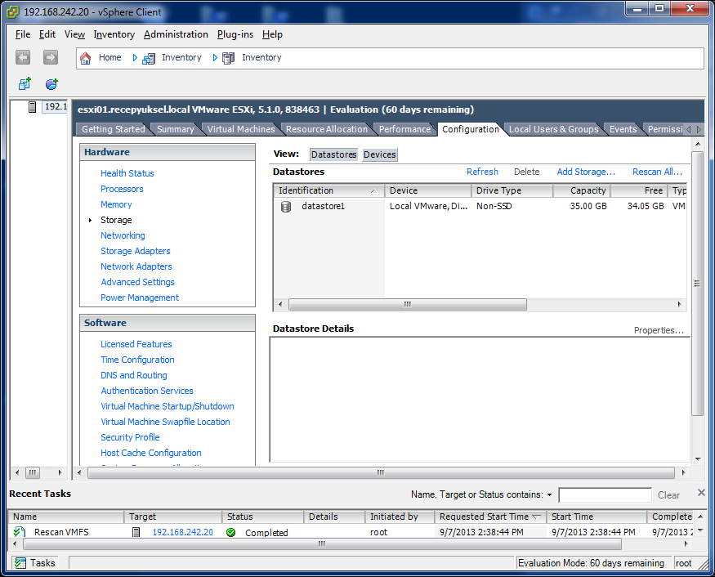Screen dimensions: 715x577
Task: Switch to the Virtual Machines tab
Action: point(241,129)
